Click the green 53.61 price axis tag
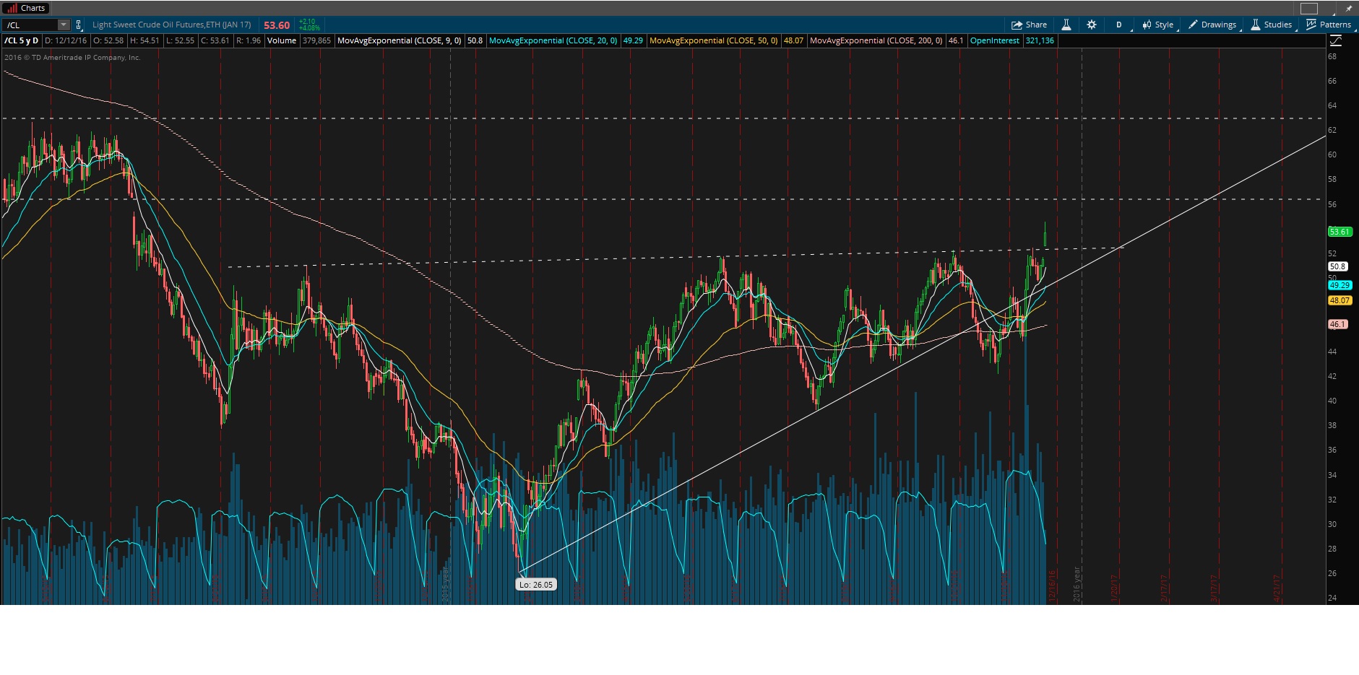1359x675 pixels. [1339, 232]
